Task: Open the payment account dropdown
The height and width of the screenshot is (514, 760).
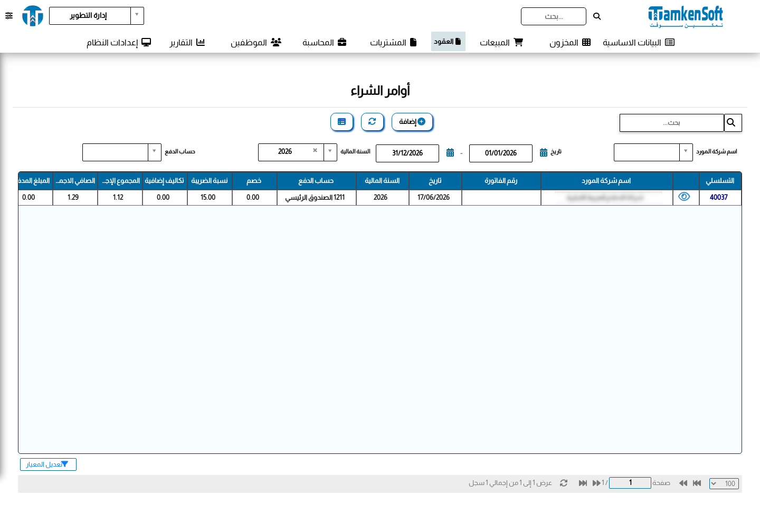Action: point(154,152)
